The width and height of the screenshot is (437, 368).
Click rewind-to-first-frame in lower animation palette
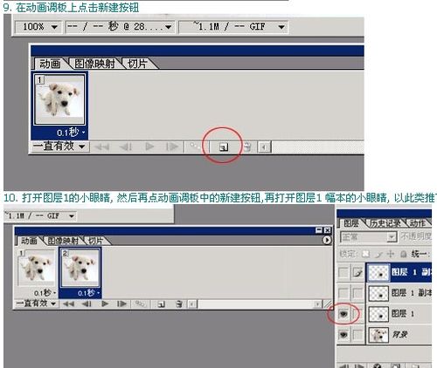point(68,303)
